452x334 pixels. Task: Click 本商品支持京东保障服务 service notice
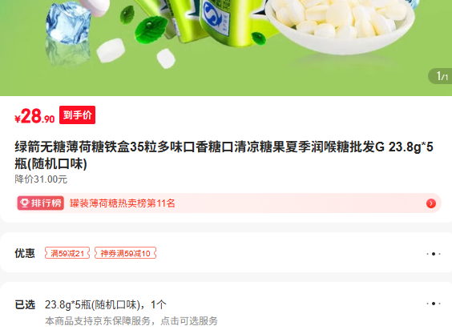(x=131, y=320)
